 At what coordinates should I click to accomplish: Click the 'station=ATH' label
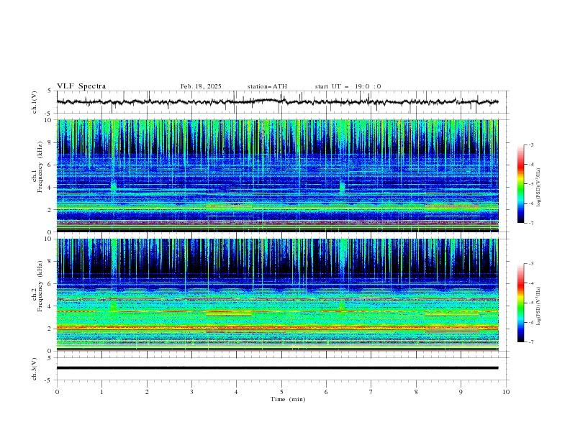pos(267,86)
